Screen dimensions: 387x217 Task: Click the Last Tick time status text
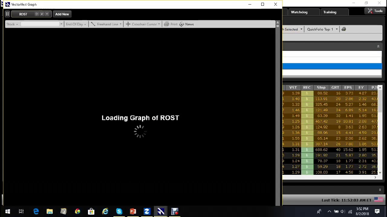pos(346,200)
